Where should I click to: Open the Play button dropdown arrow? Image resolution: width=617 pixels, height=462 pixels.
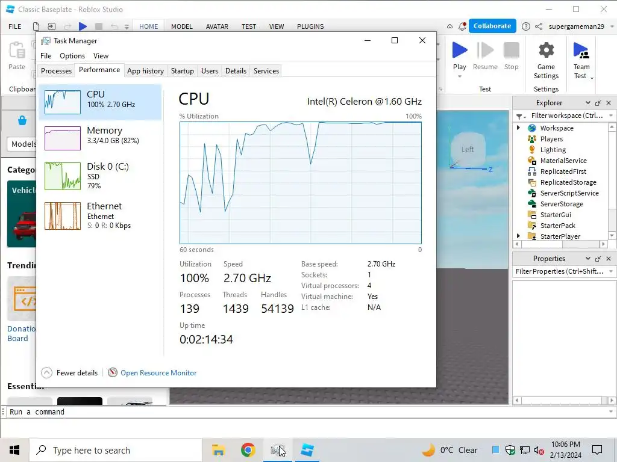click(460, 76)
